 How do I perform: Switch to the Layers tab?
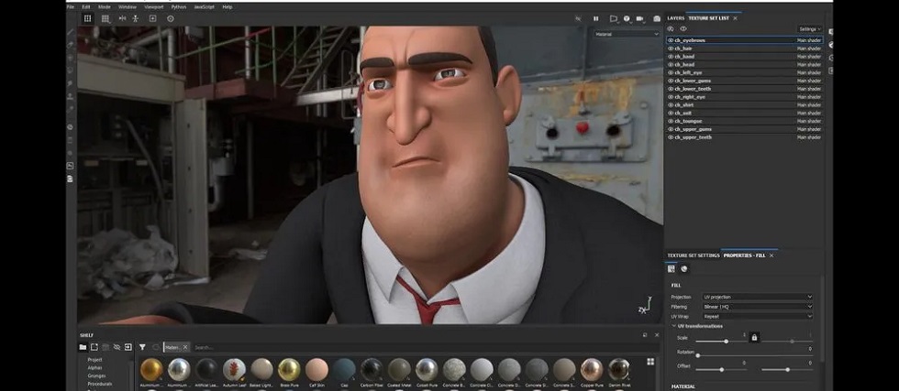(x=675, y=18)
